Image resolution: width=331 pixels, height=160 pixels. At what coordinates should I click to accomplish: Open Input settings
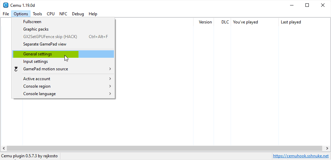pos(35,61)
